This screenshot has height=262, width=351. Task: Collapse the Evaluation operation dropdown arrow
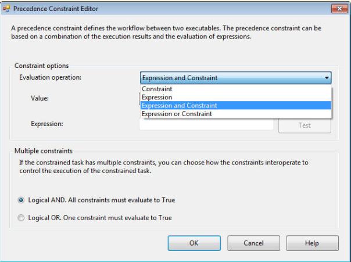pos(327,77)
